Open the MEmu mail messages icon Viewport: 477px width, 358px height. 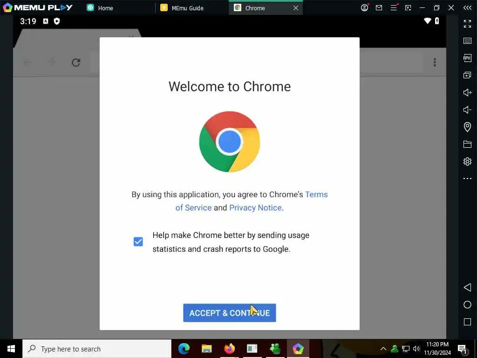(379, 8)
